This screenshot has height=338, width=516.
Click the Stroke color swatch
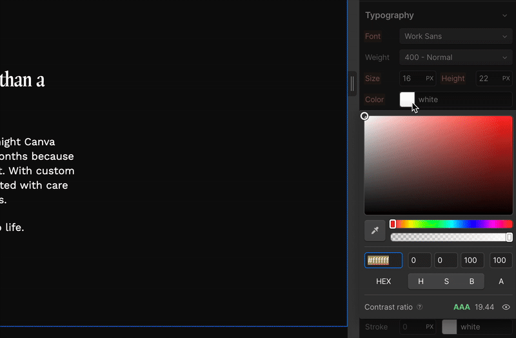449,327
